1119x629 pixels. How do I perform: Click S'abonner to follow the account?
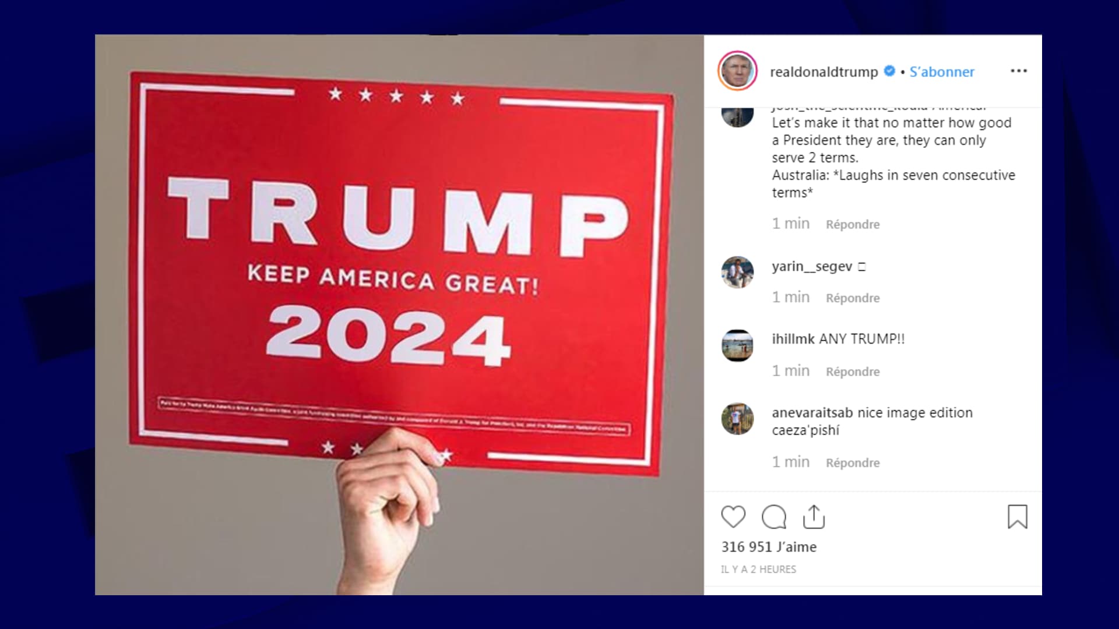942,72
